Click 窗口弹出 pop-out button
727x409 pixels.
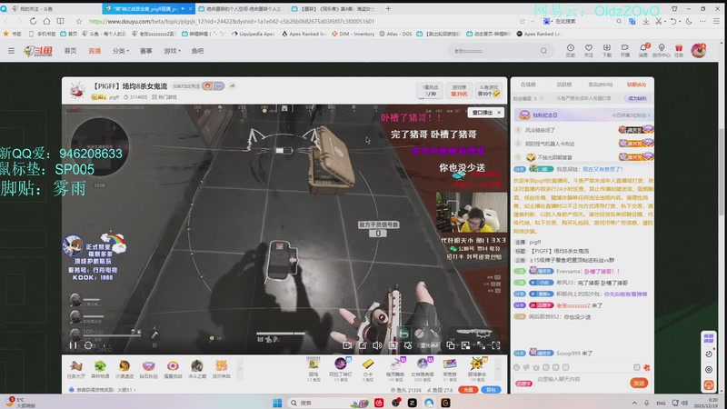point(483,113)
